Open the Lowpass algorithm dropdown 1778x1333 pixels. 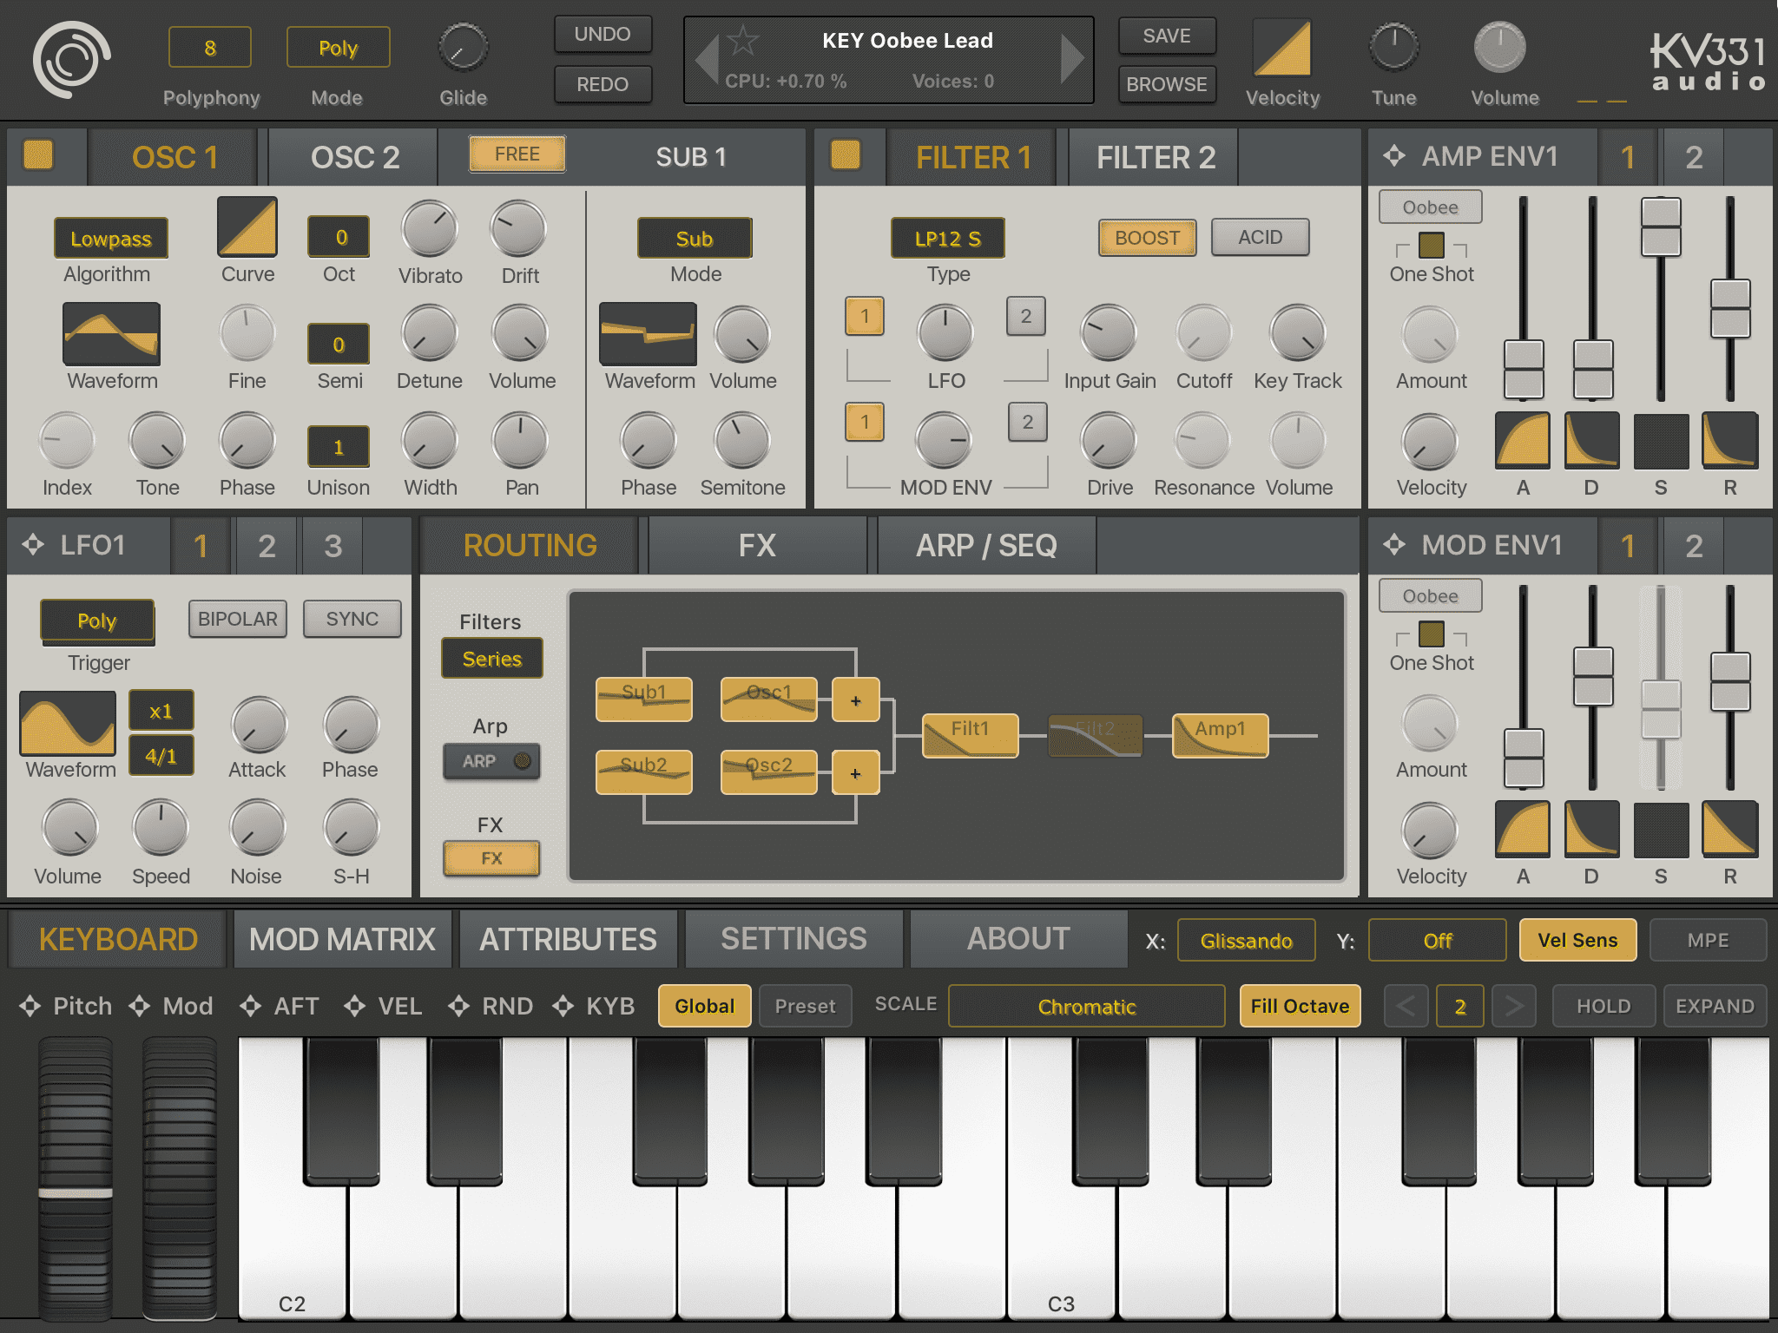[110, 239]
